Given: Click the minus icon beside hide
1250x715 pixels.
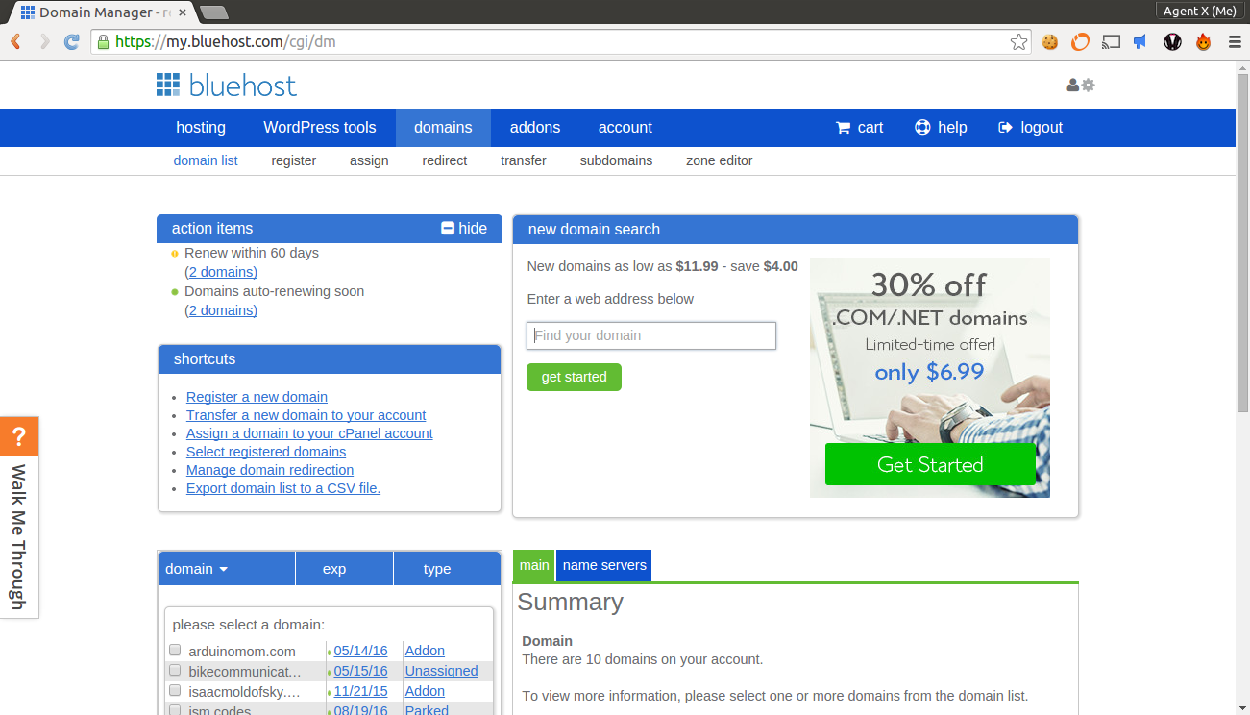Looking at the screenshot, I should point(447,228).
